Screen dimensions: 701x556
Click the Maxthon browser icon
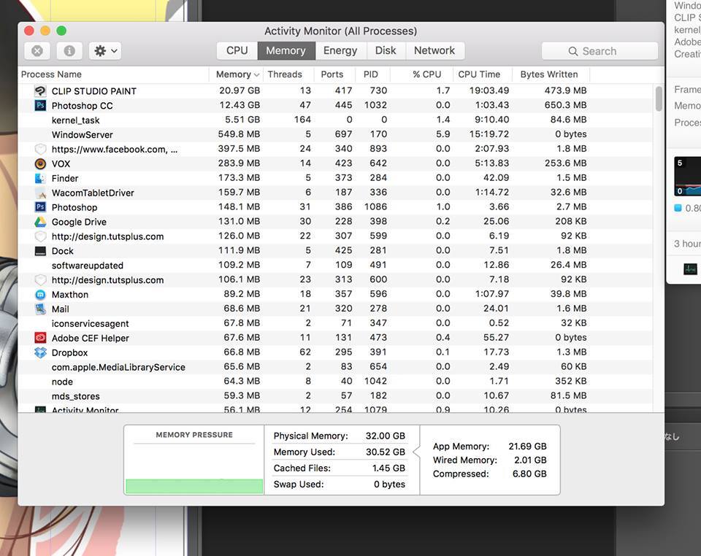tap(40, 294)
